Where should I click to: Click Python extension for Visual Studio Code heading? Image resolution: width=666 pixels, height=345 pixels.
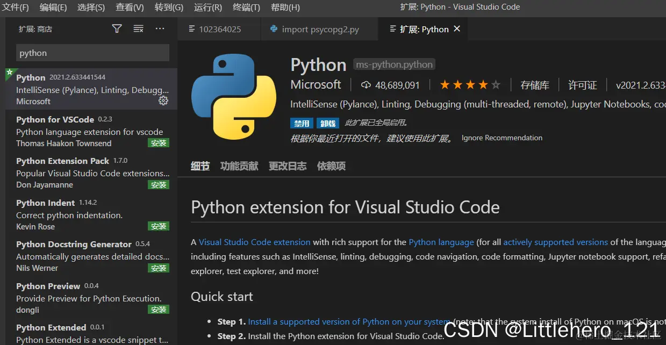(345, 207)
